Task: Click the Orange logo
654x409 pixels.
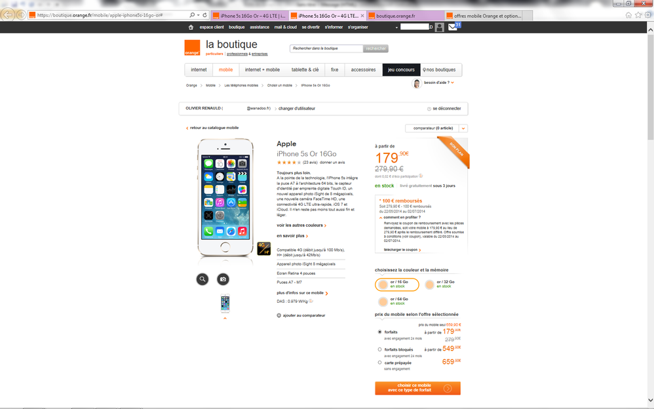Action: [192, 48]
